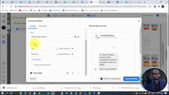Viewport: 169px width, 95px height.
Task: Open Windows taskbar search
Action: [7, 93]
